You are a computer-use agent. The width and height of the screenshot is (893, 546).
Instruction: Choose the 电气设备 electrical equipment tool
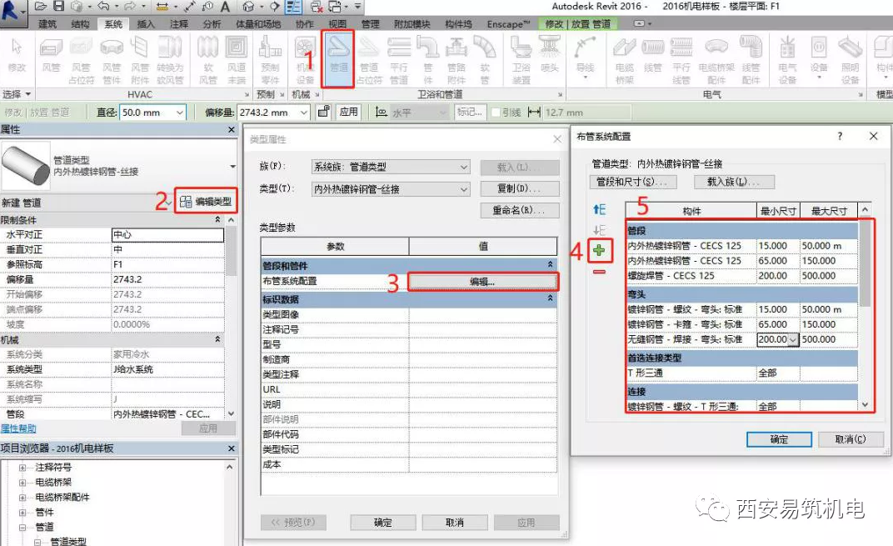click(787, 60)
